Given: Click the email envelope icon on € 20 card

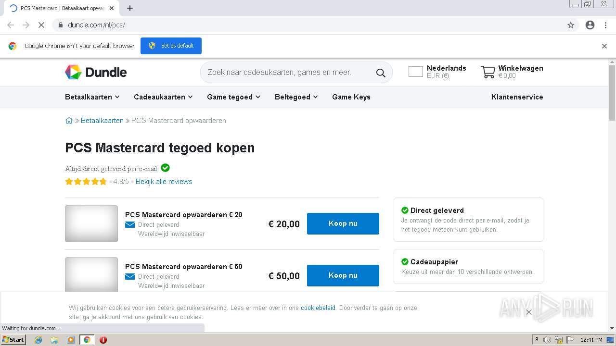Looking at the screenshot, I should pos(130,225).
